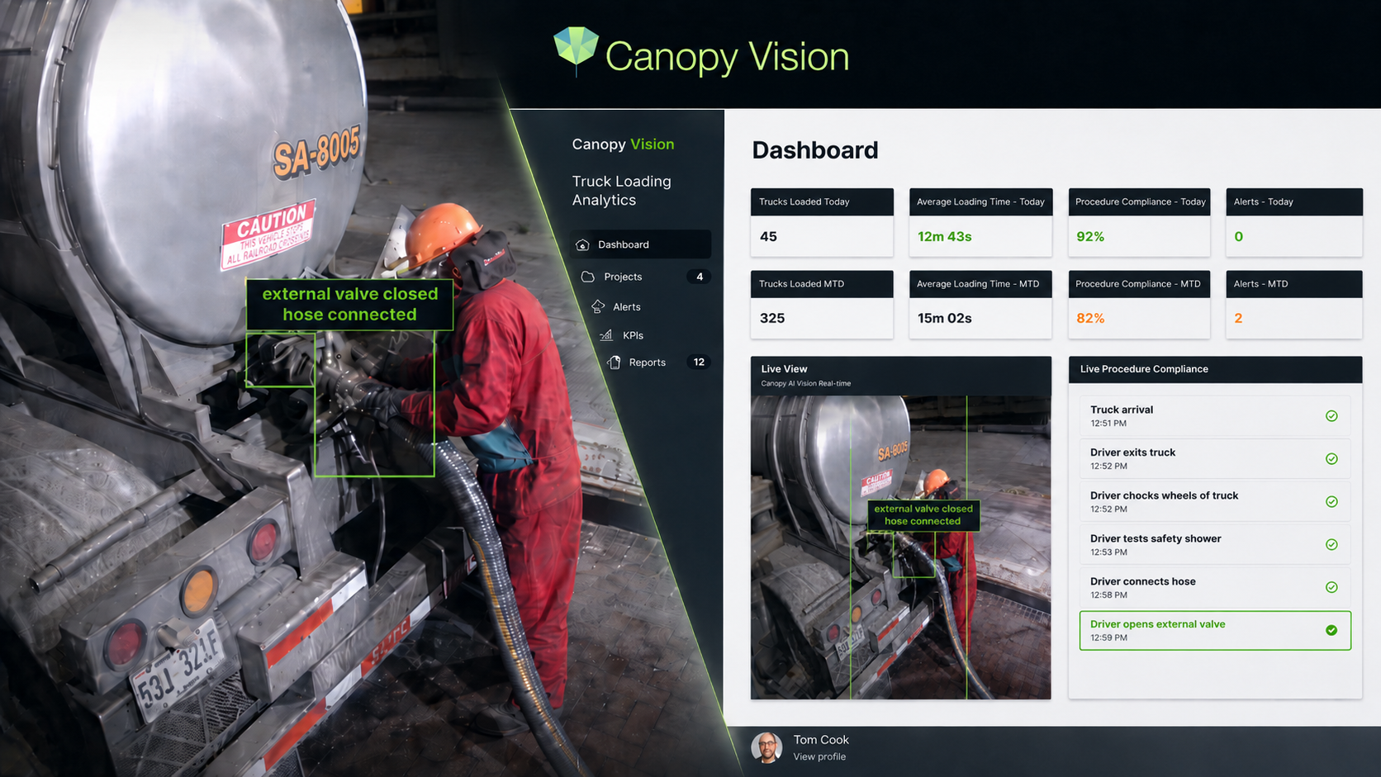
Task: Click the Dashboard page heading
Action: click(x=814, y=150)
